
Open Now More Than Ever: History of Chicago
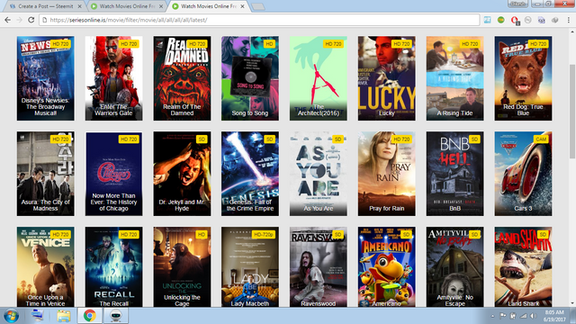(x=114, y=174)
